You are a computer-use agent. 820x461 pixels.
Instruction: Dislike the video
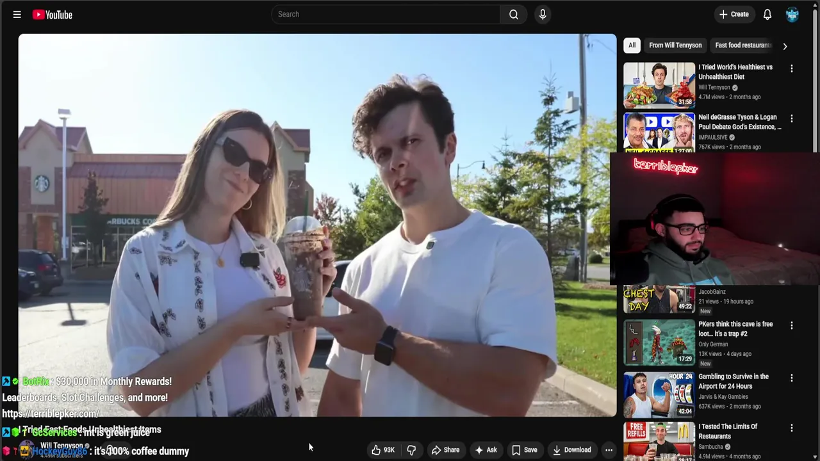point(411,450)
